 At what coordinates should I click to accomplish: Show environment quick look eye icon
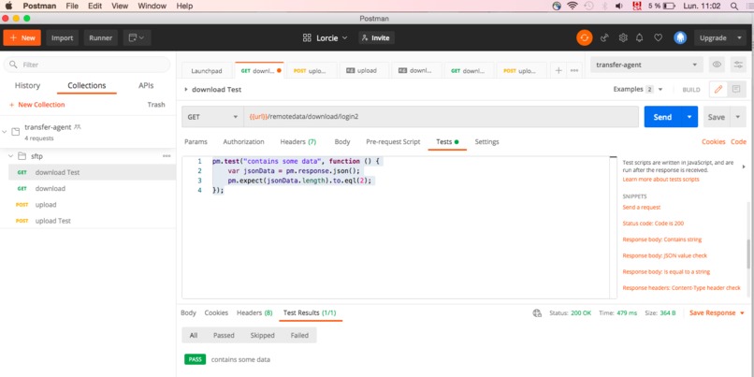click(717, 65)
